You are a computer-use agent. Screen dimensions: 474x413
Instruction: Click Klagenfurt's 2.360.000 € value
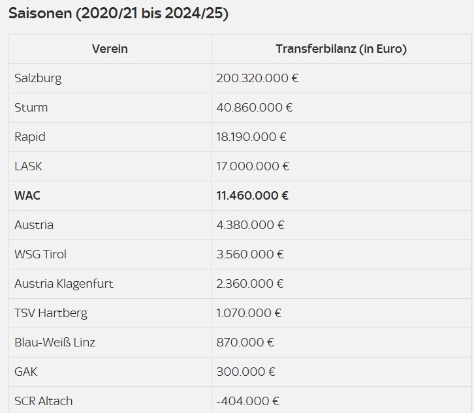250,284
